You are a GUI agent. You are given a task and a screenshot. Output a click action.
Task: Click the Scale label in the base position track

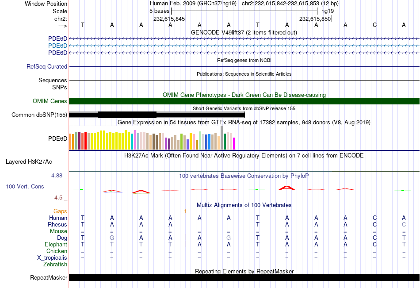click(x=60, y=11)
